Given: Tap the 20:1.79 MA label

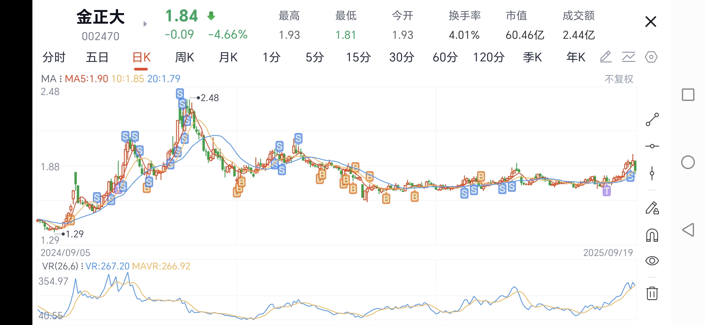Looking at the screenshot, I should tap(164, 79).
